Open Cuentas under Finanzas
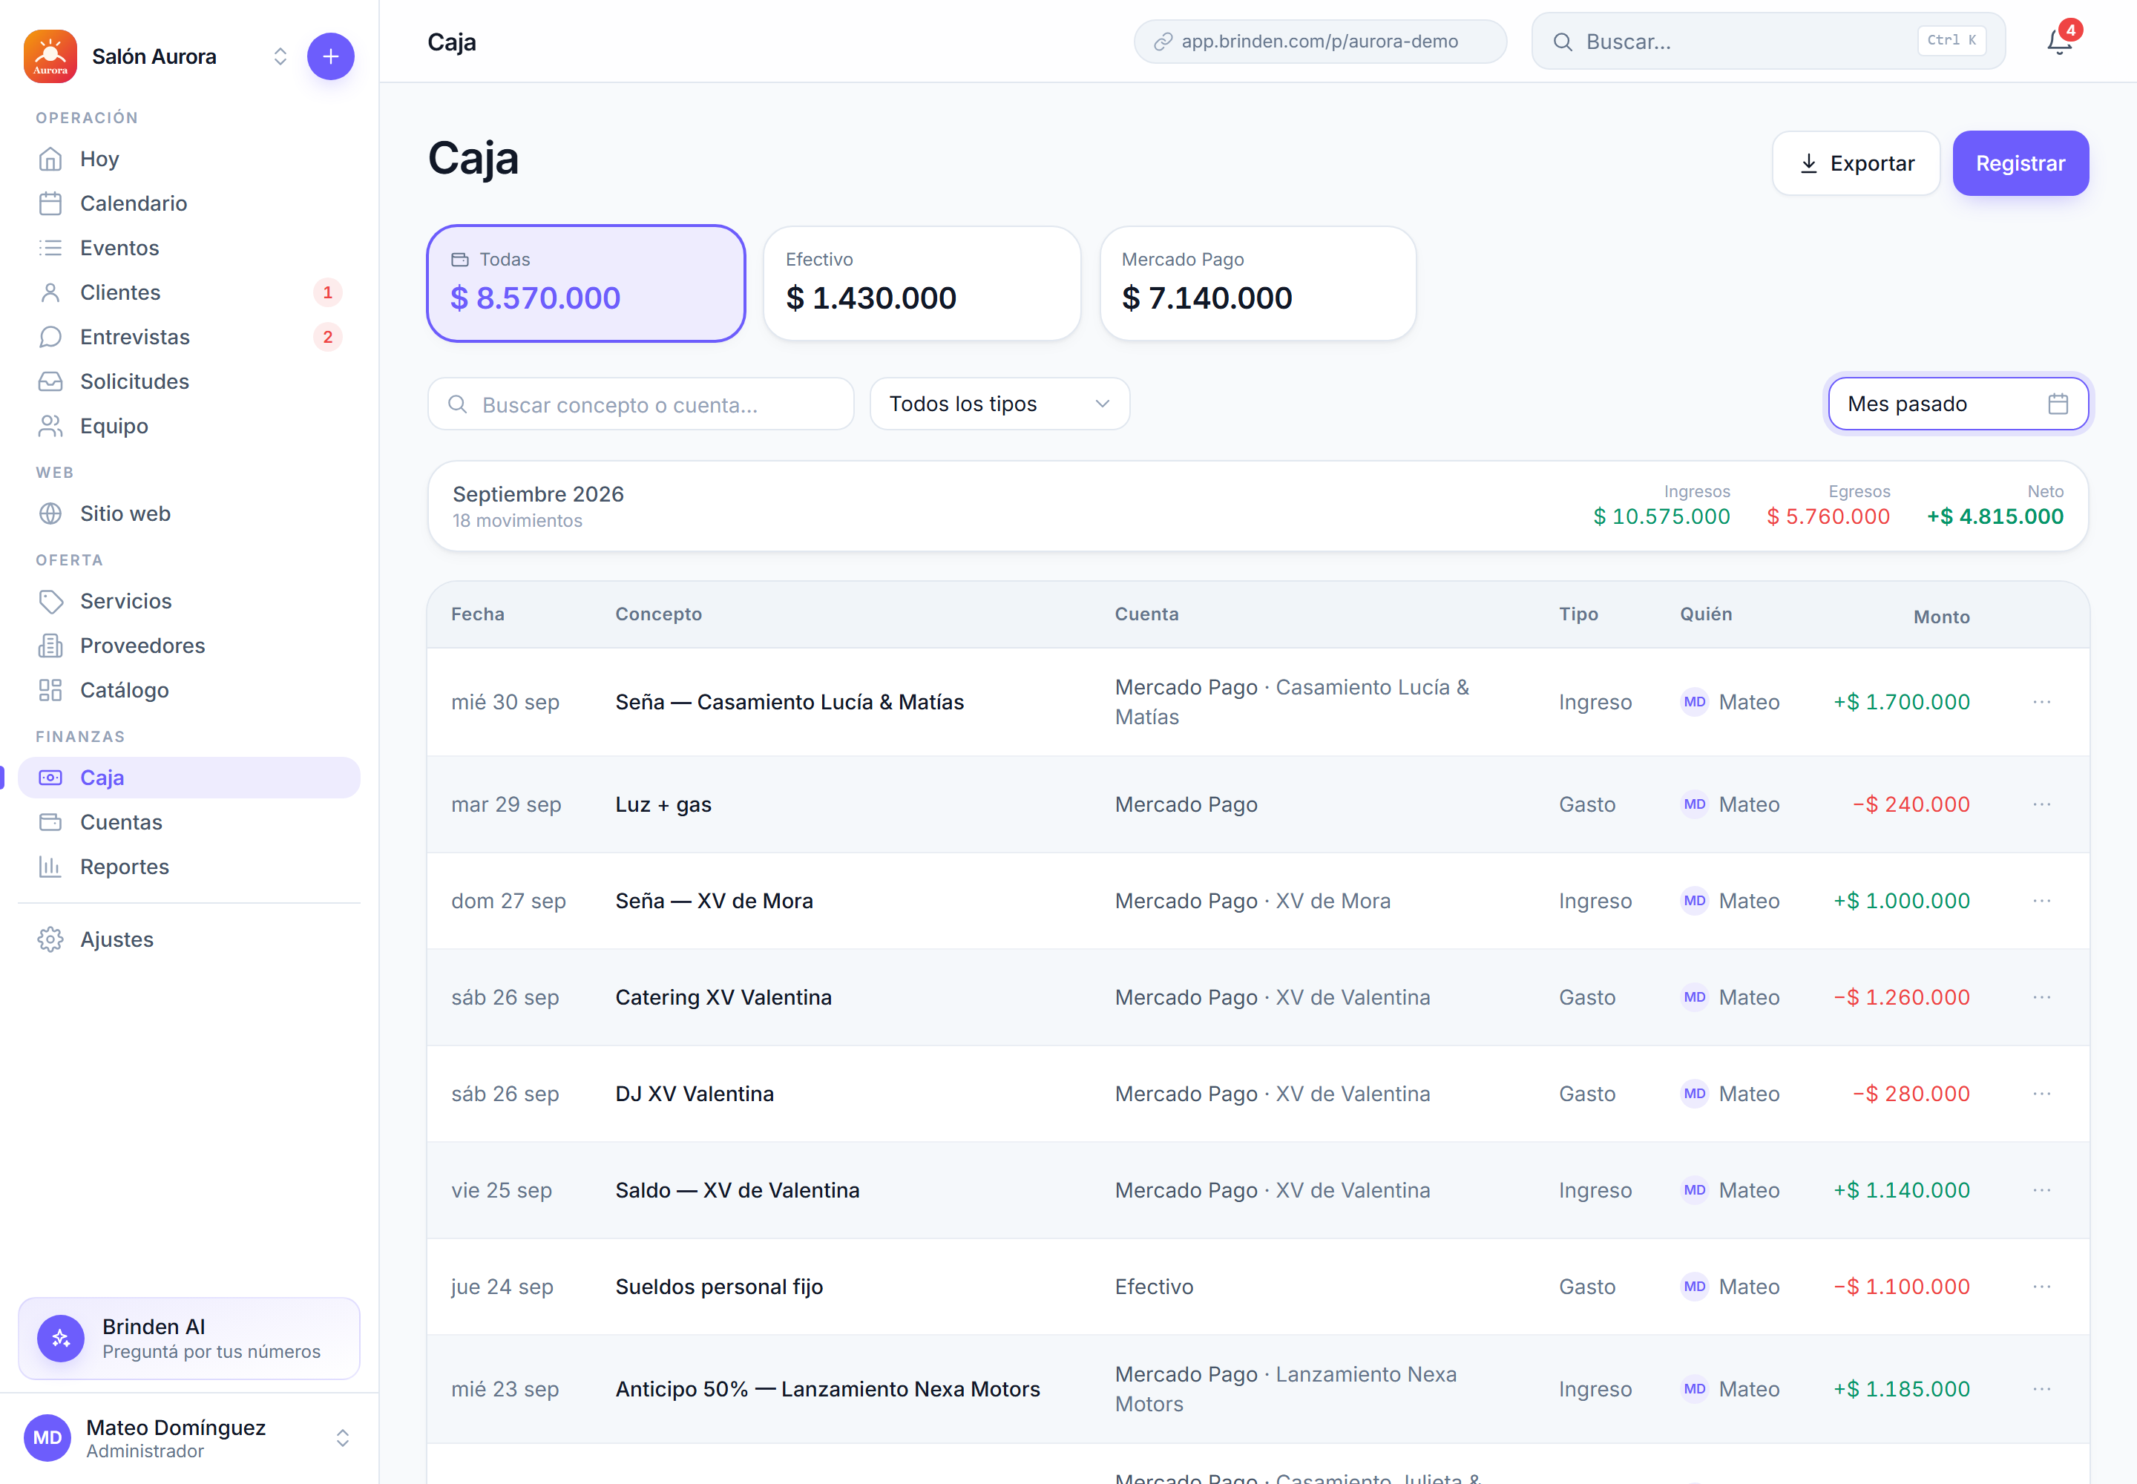Image resolution: width=2137 pixels, height=1484 pixels. [x=188, y=823]
